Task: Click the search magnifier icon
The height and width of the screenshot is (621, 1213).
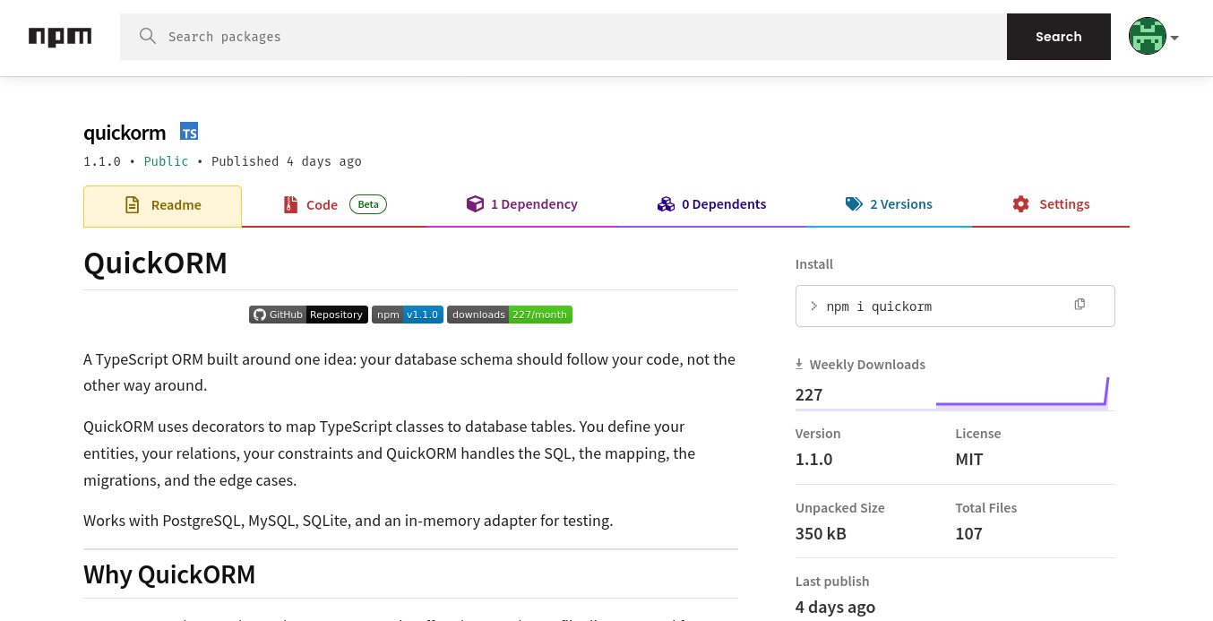Action: (148, 36)
